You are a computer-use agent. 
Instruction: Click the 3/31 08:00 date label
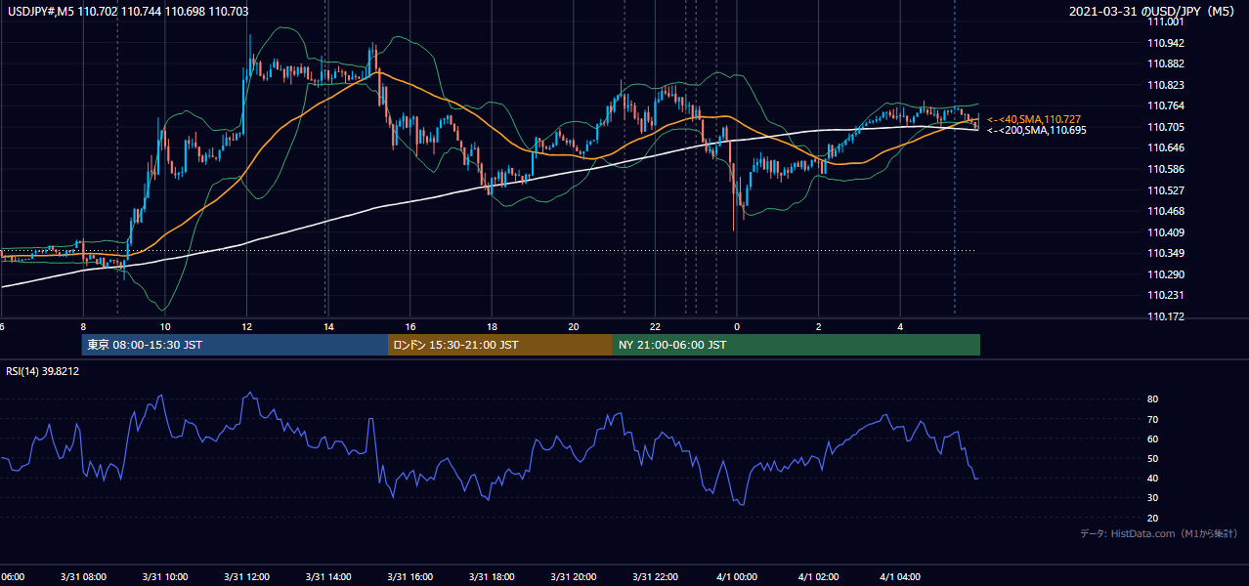click(82, 577)
